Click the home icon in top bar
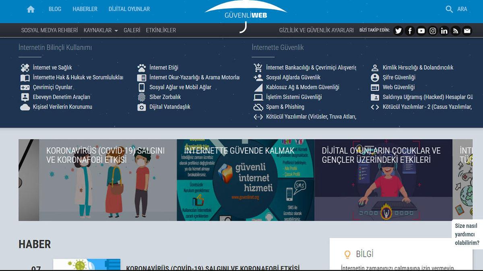This screenshot has width=483, height=271. click(x=31, y=9)
